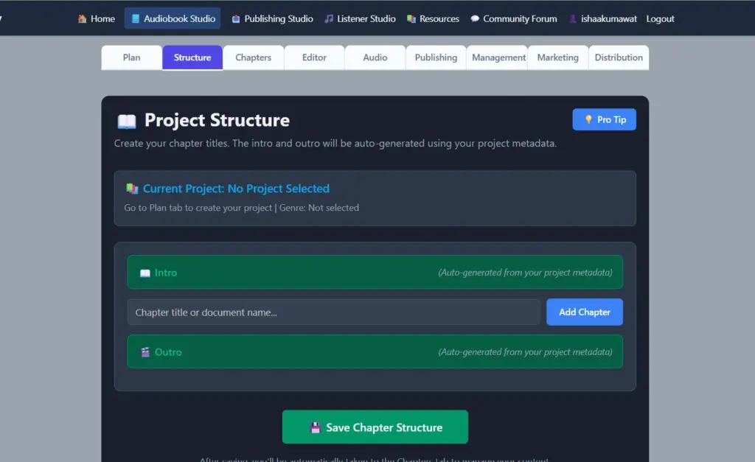The height and width of the screenshot is (462, 755).
Task: Select the Audio tab
Action: pos(375,57)
